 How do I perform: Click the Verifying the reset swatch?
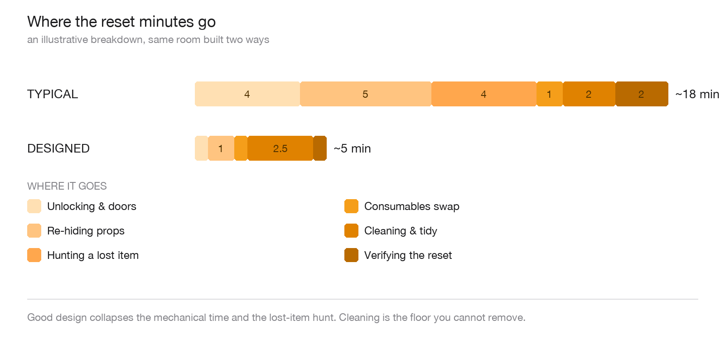pyautogui.click(x=351, y=255)
